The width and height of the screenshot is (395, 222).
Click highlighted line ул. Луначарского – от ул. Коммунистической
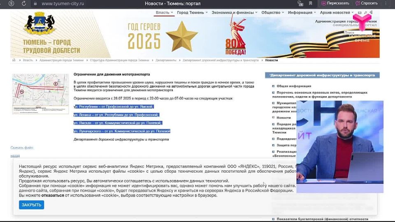click(122, 131)
